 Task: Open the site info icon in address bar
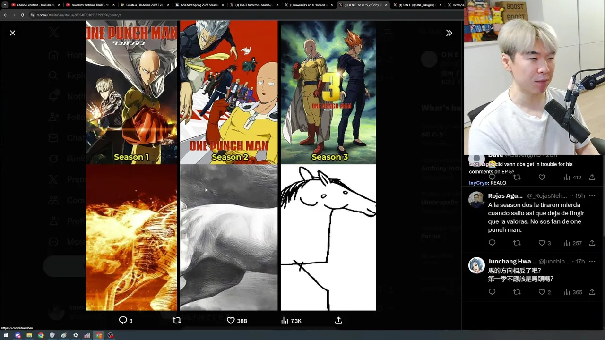(33, 15)
